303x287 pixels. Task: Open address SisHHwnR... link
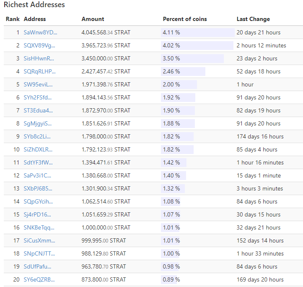[x=39, y=58]
